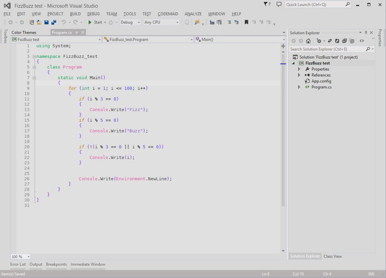Open the FILE menu
This screenshot has width=386, height=278.
coord(7,14)
